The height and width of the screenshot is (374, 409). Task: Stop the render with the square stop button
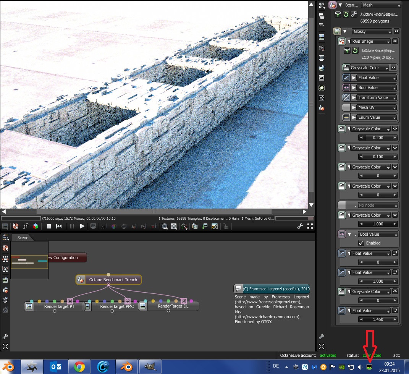(49, 226)
